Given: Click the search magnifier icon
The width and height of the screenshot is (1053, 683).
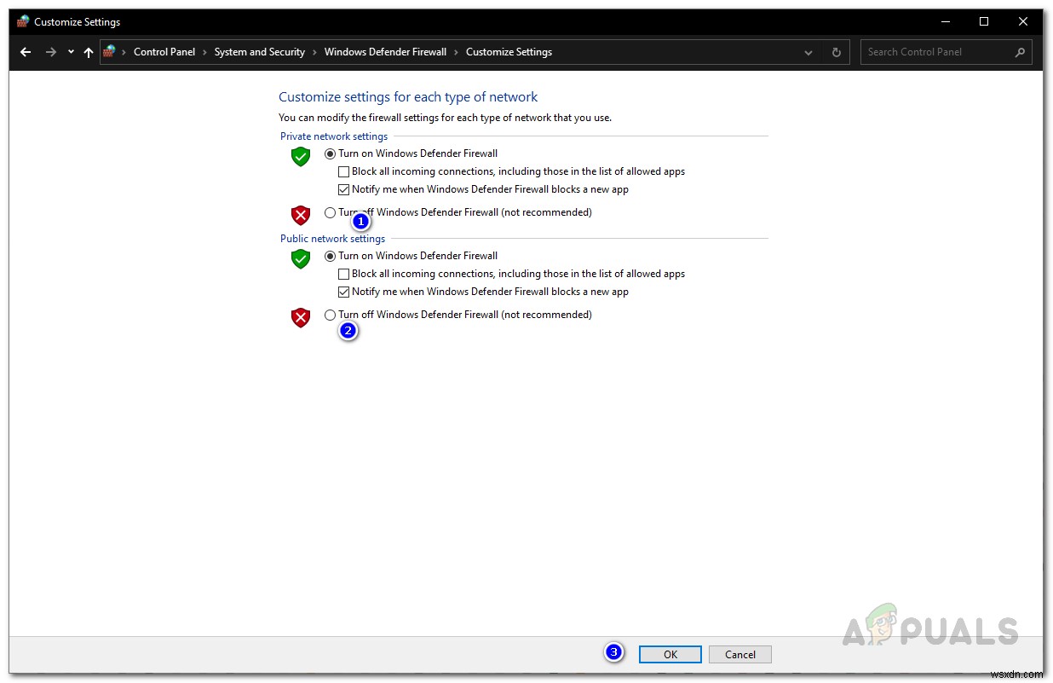Looking at the screenshot, I should 1019,52.
